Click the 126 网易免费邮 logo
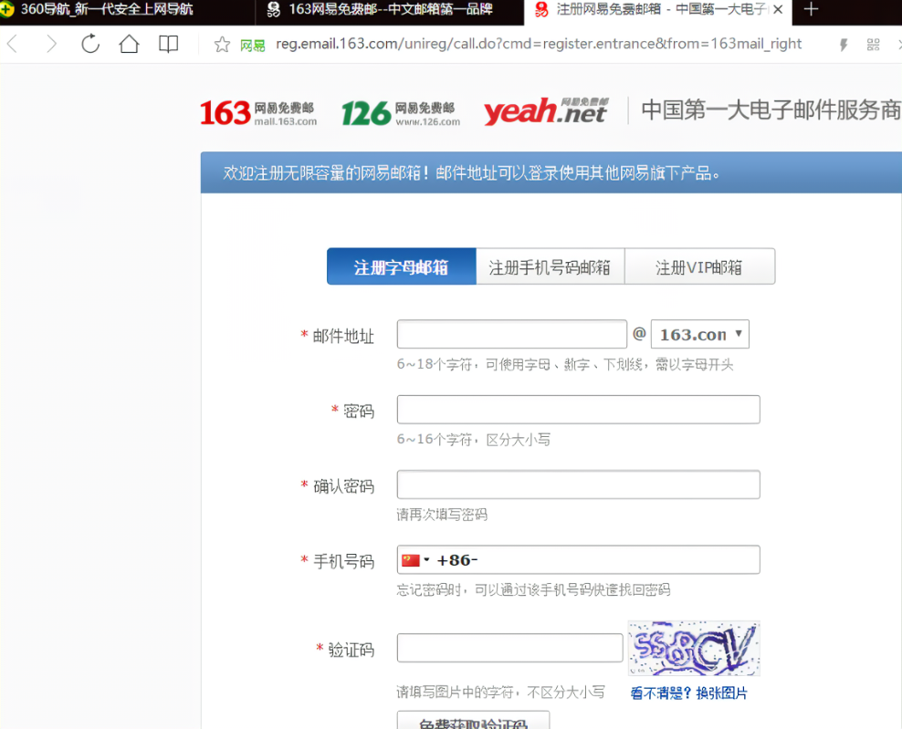This screenshot has width=902, height=729. tap(401, 113)
